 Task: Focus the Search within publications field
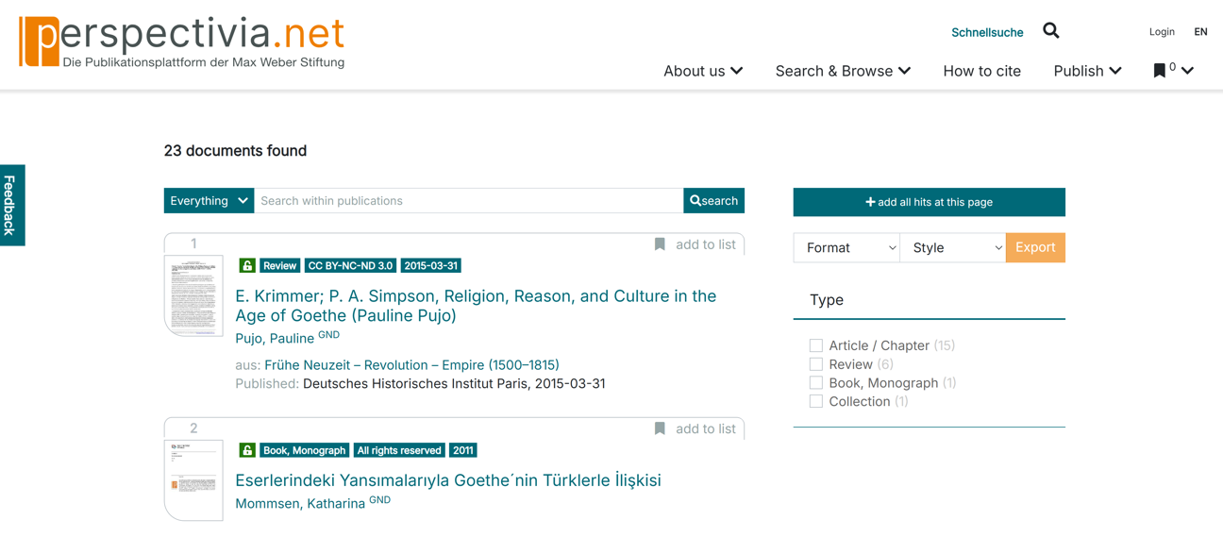(x=468, y=201)
